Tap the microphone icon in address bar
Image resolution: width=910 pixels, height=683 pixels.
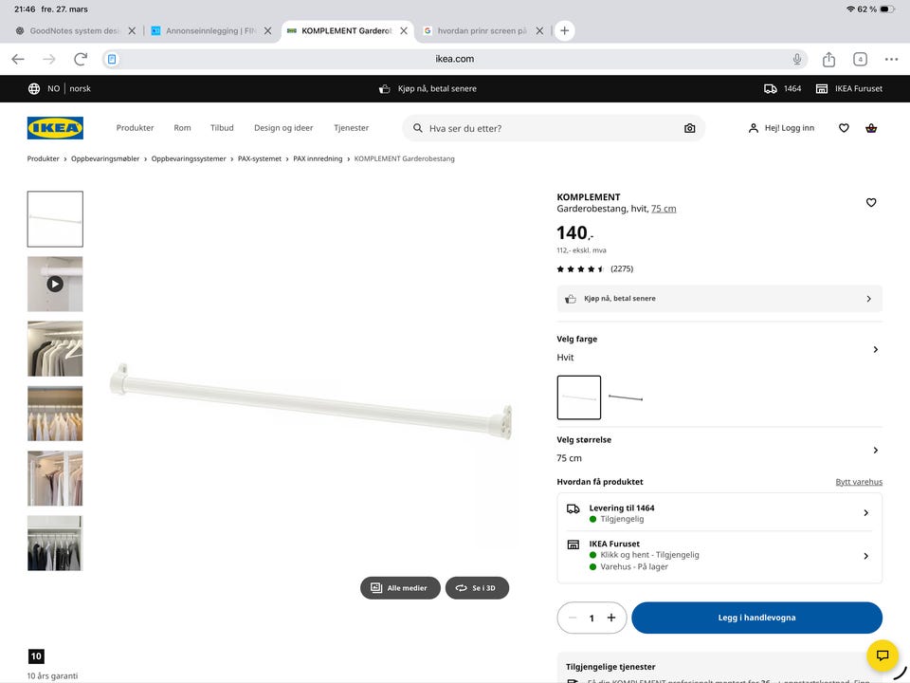click(797, 59)
